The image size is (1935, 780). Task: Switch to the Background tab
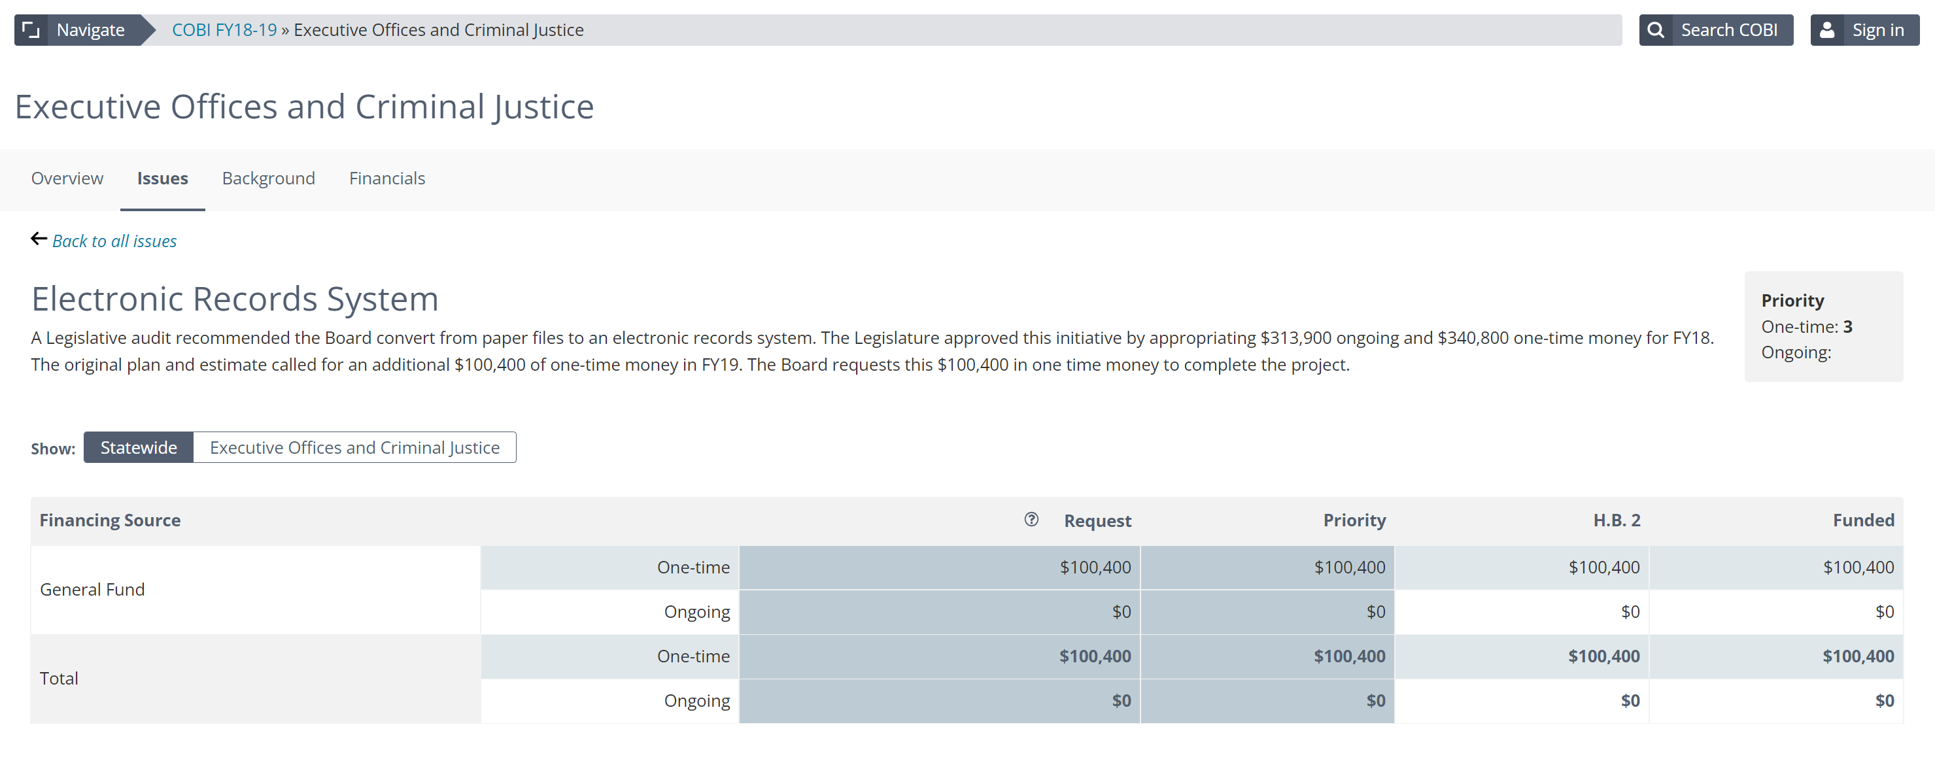pos(268,178)
